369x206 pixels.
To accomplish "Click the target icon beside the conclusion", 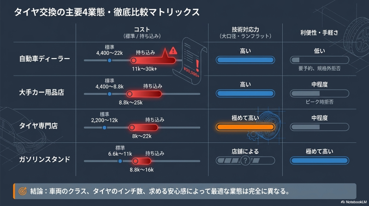I will point(22,190).
